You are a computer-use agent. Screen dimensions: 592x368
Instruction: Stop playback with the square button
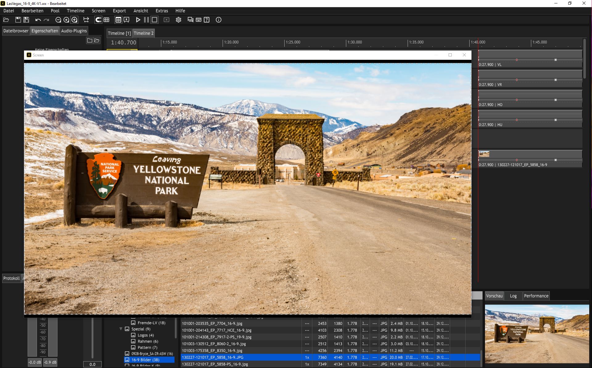(x=154, y=20)
